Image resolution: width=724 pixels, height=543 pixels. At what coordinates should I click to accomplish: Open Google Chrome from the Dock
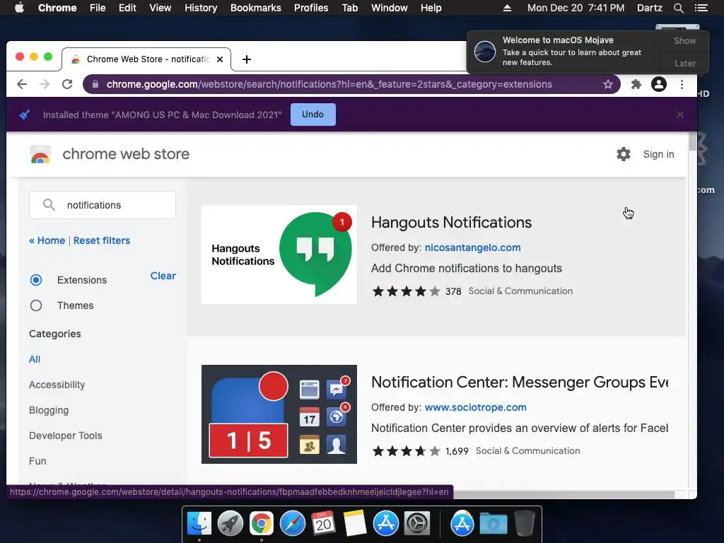pyautogui.click(x=262, y=524)
